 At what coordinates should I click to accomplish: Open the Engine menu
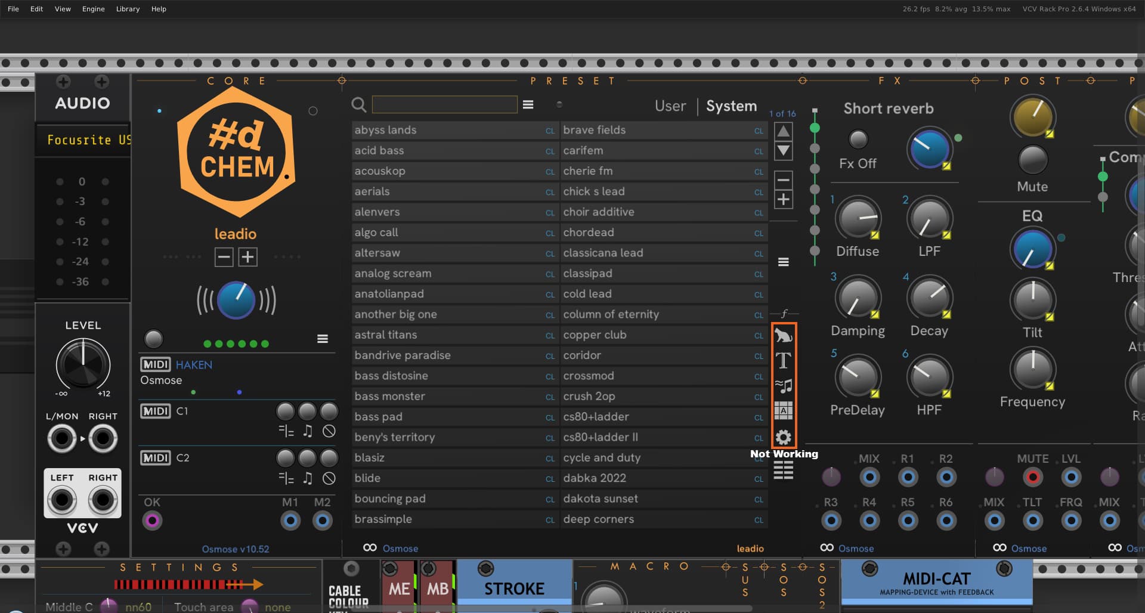[x=93, y=9]
